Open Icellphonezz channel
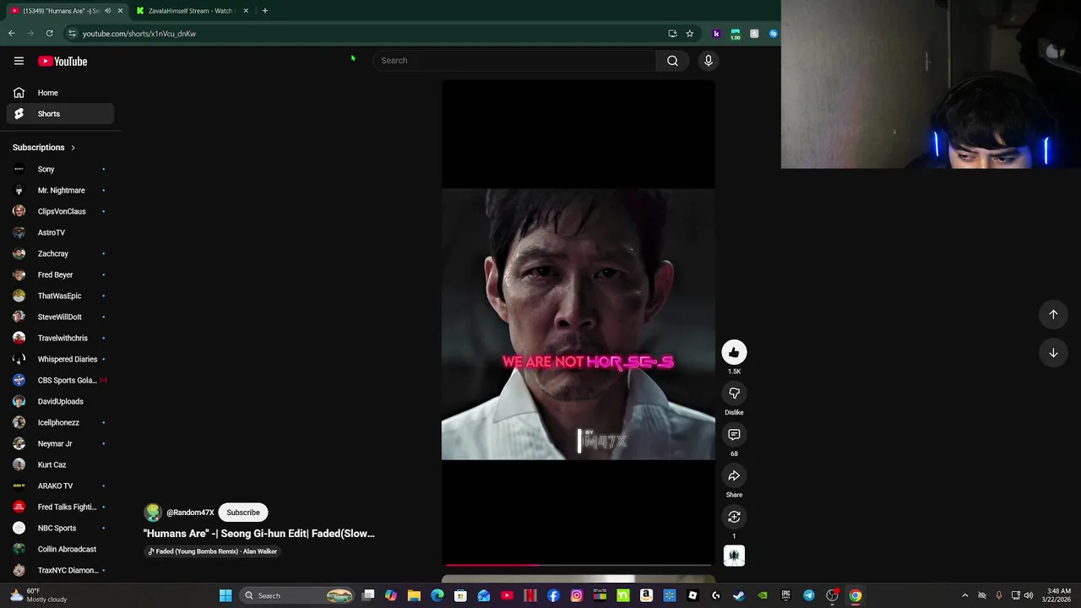 click(x=60, y=422)
